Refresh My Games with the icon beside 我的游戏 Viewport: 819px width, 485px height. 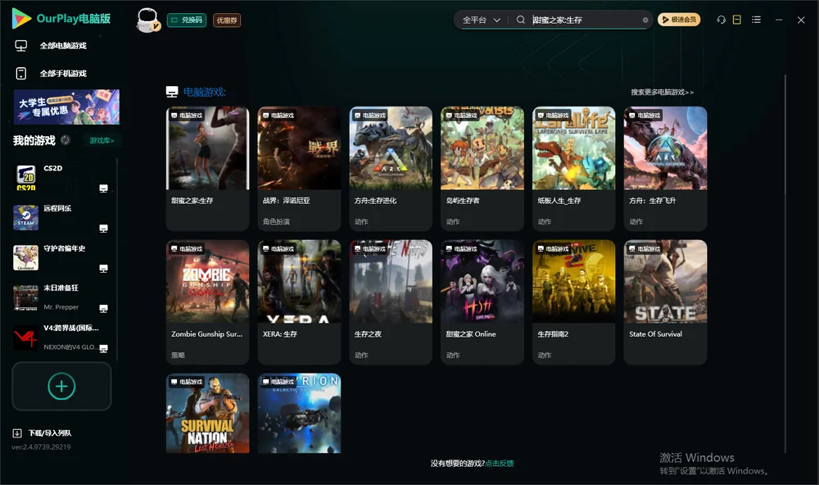[x=66, y=140]
